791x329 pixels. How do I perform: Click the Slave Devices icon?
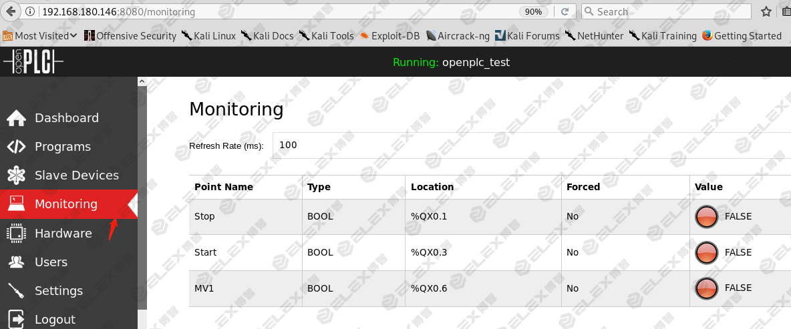point(16,176)
